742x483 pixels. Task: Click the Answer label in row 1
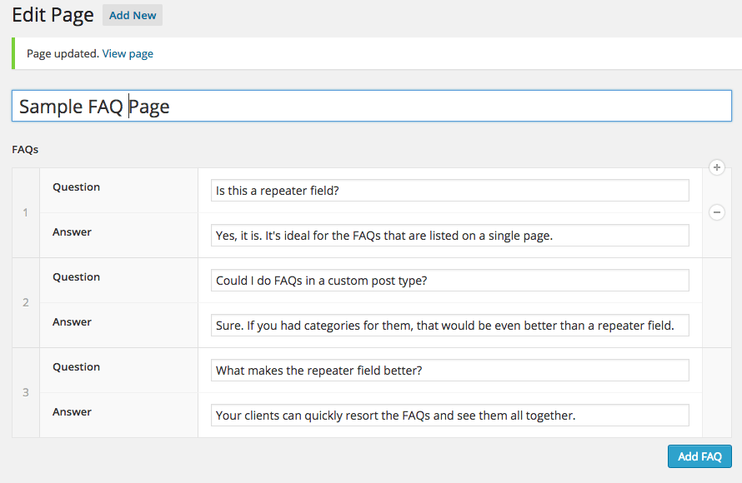pos(72,232)
